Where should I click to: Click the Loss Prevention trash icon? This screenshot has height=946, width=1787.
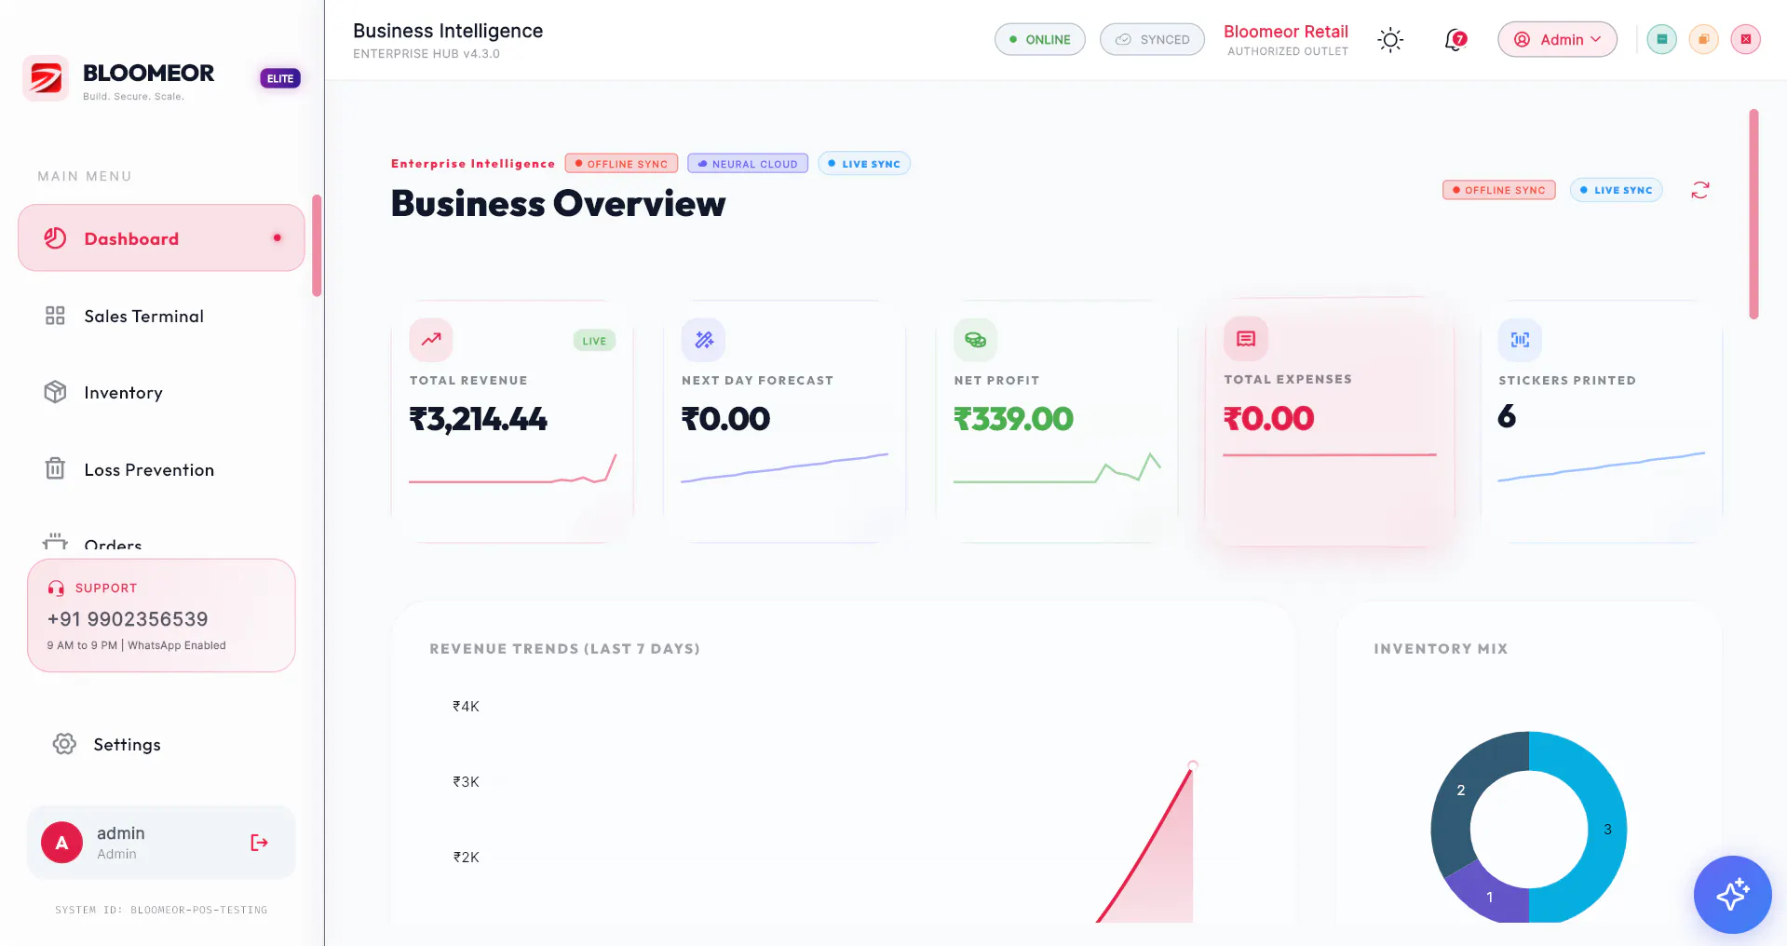click(55, 468)
